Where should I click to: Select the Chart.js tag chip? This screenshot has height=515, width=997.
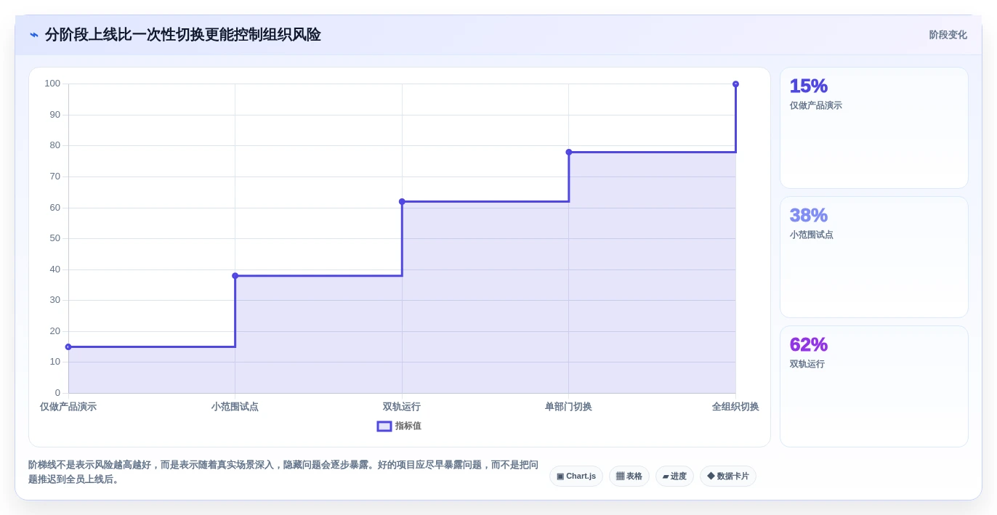[x=576, y=477]
